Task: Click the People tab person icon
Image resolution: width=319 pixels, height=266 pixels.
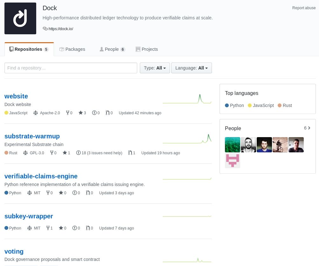Action: pyautogui.click(x=102, y=49)
